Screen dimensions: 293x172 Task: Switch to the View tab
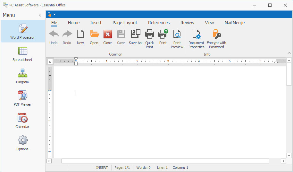209,23
